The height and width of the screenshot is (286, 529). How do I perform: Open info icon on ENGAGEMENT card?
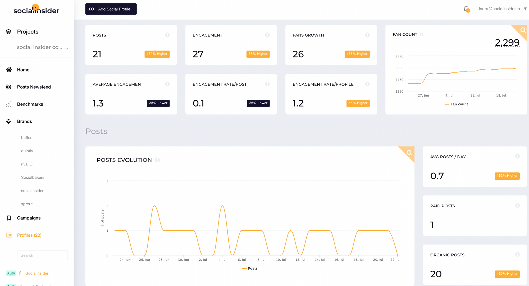click(267, 35)
